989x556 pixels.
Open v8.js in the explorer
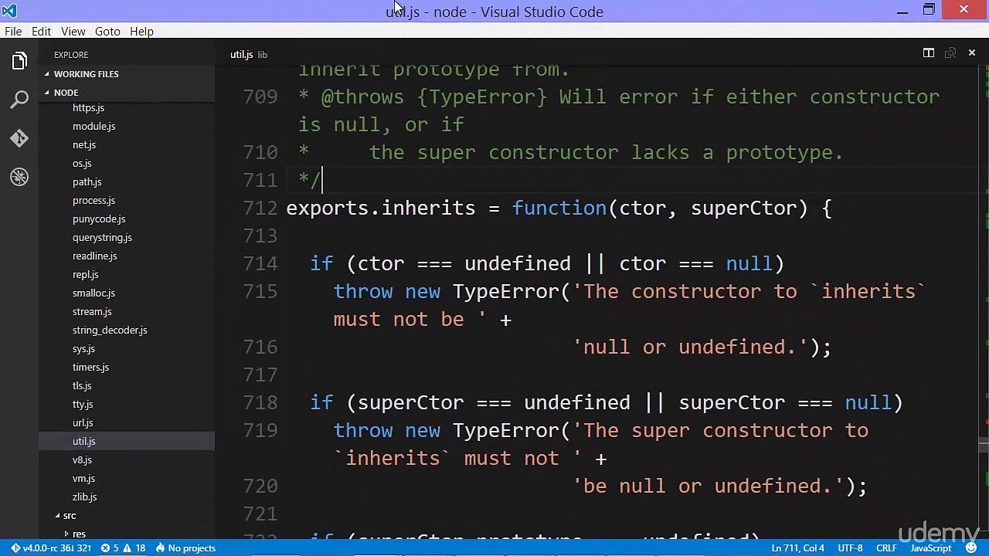coord(82,460)
